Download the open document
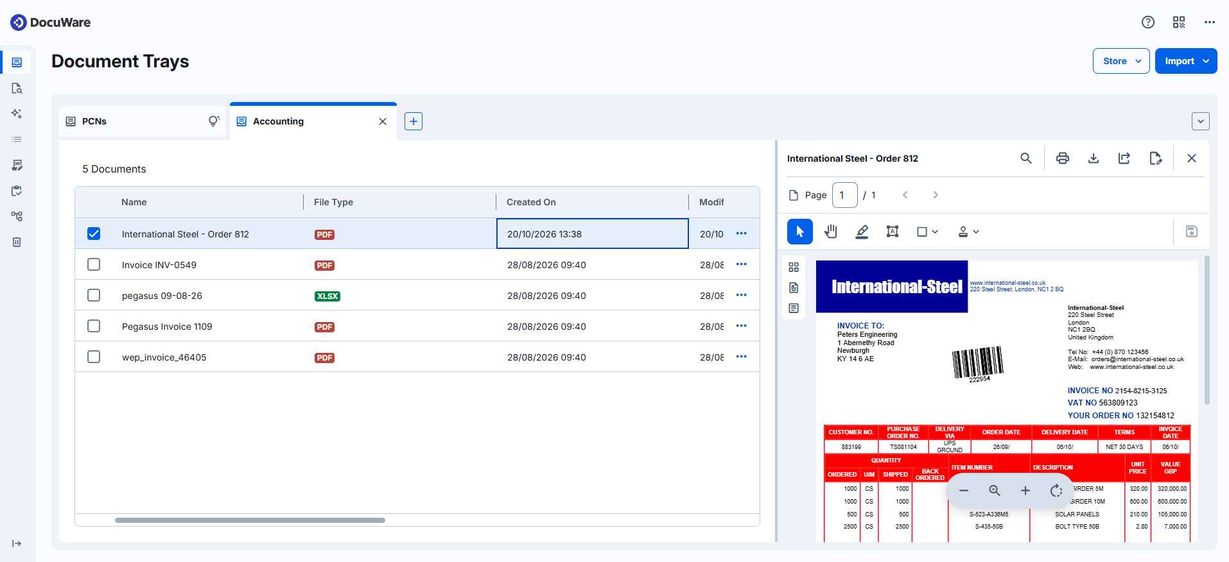 pos(1094,158)
